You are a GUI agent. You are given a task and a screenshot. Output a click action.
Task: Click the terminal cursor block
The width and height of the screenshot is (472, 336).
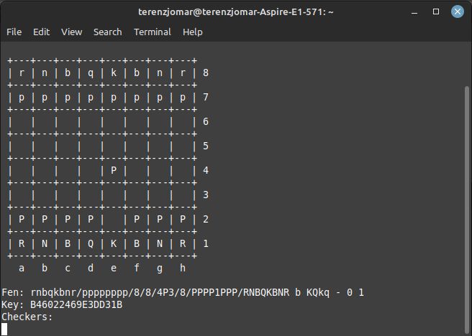(4, 329)
